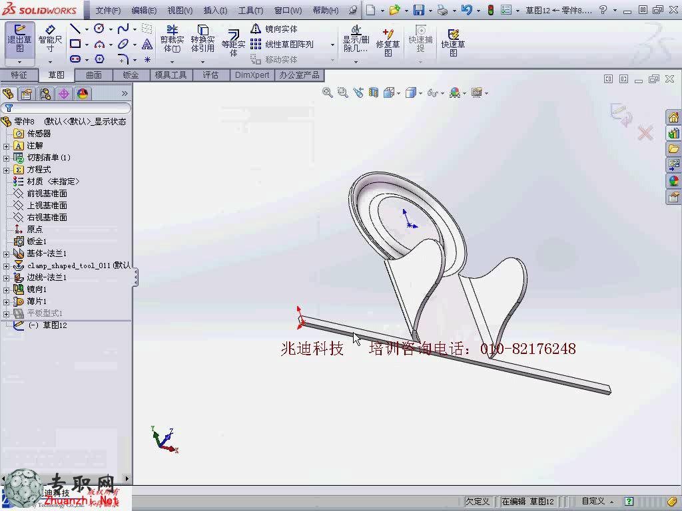Open the PropertyManager tab

(27, 93)
